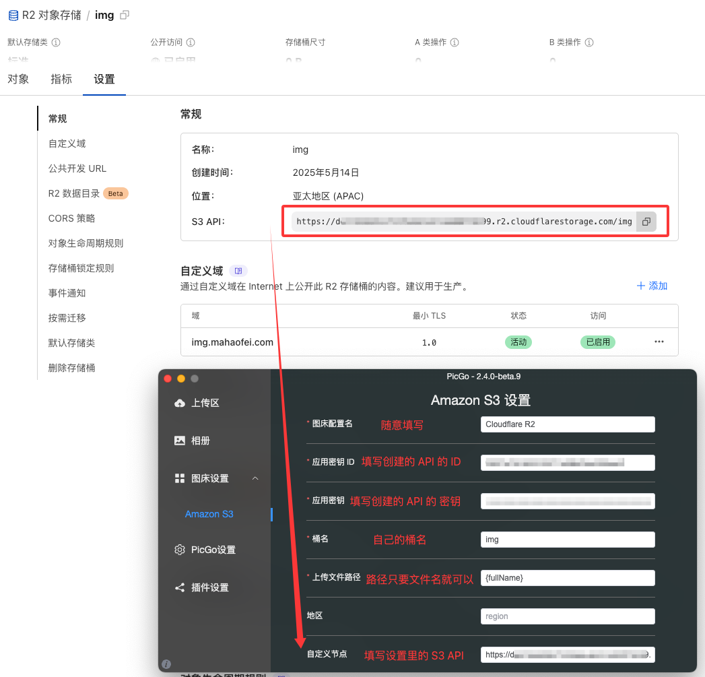
Task: Click the 1.0 minimum TLS value
Action: pos(429,343)
